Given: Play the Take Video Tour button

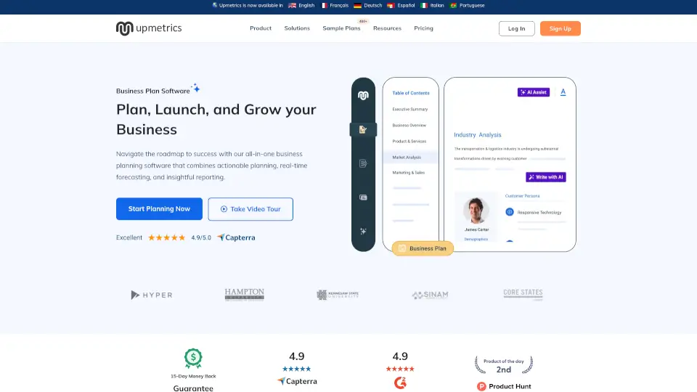Looking at the screenshot, I should coord(250,209).
